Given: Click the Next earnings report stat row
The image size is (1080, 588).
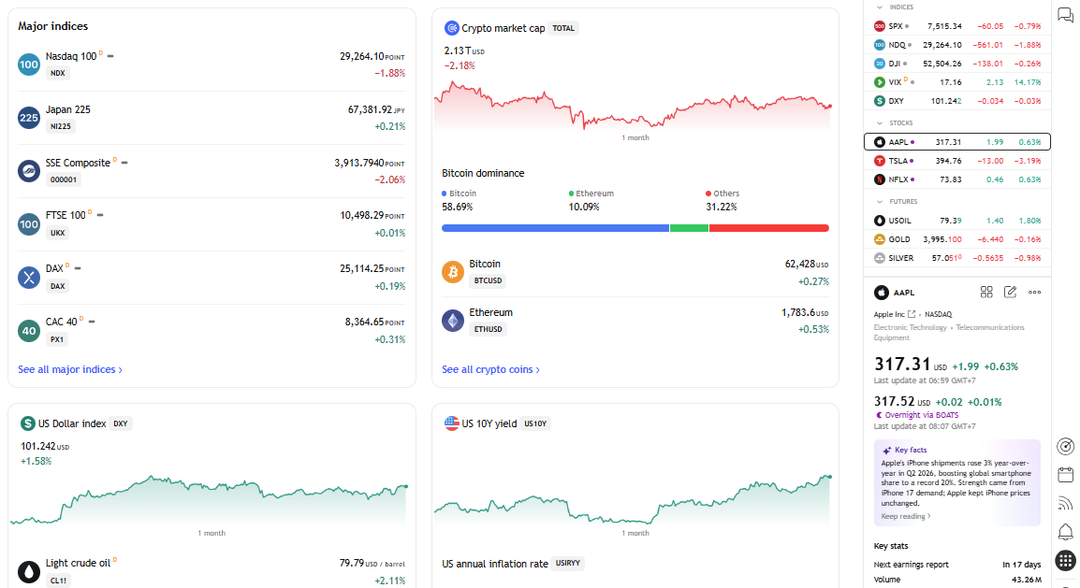Looking at the screenshot, I should [957, 565].
